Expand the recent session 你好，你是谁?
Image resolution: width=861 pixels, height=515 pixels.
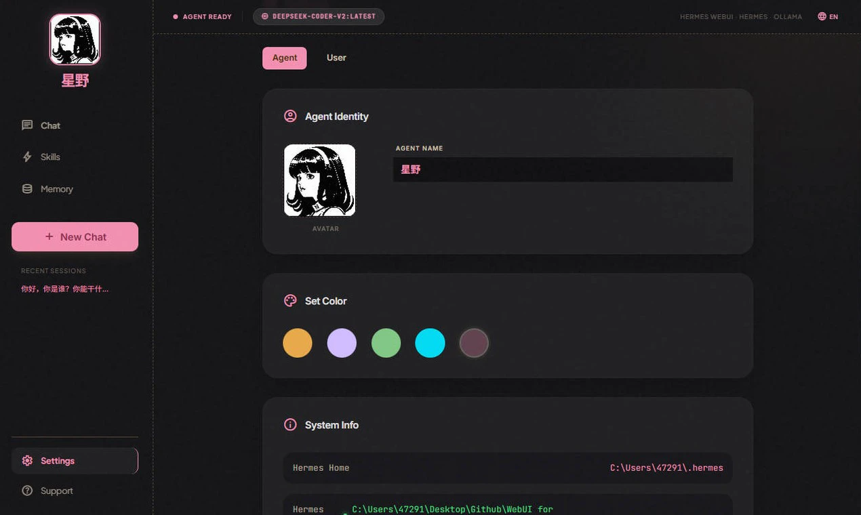(x=64, y=288)
